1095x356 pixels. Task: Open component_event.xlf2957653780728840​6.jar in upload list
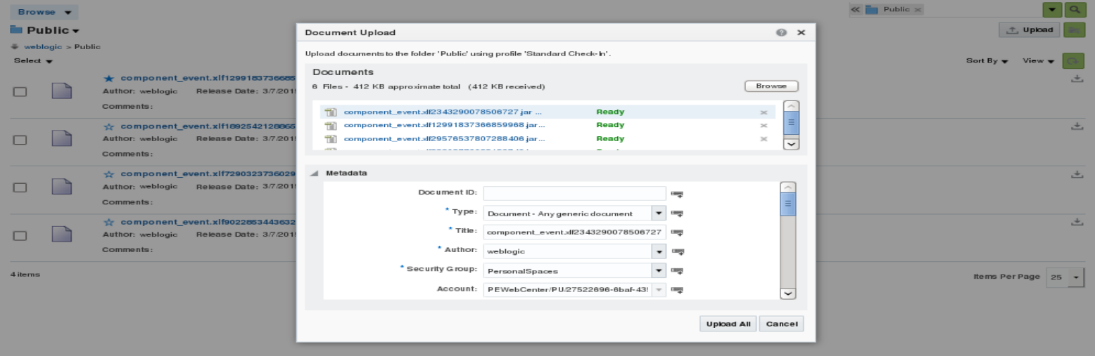point(444,139)
